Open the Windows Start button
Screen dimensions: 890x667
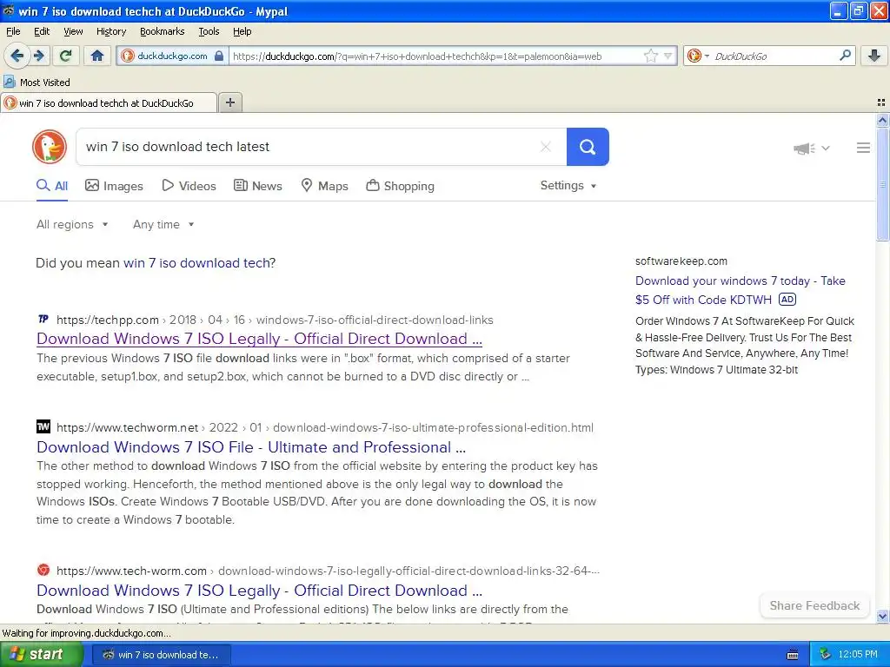(x=41, y=655)
